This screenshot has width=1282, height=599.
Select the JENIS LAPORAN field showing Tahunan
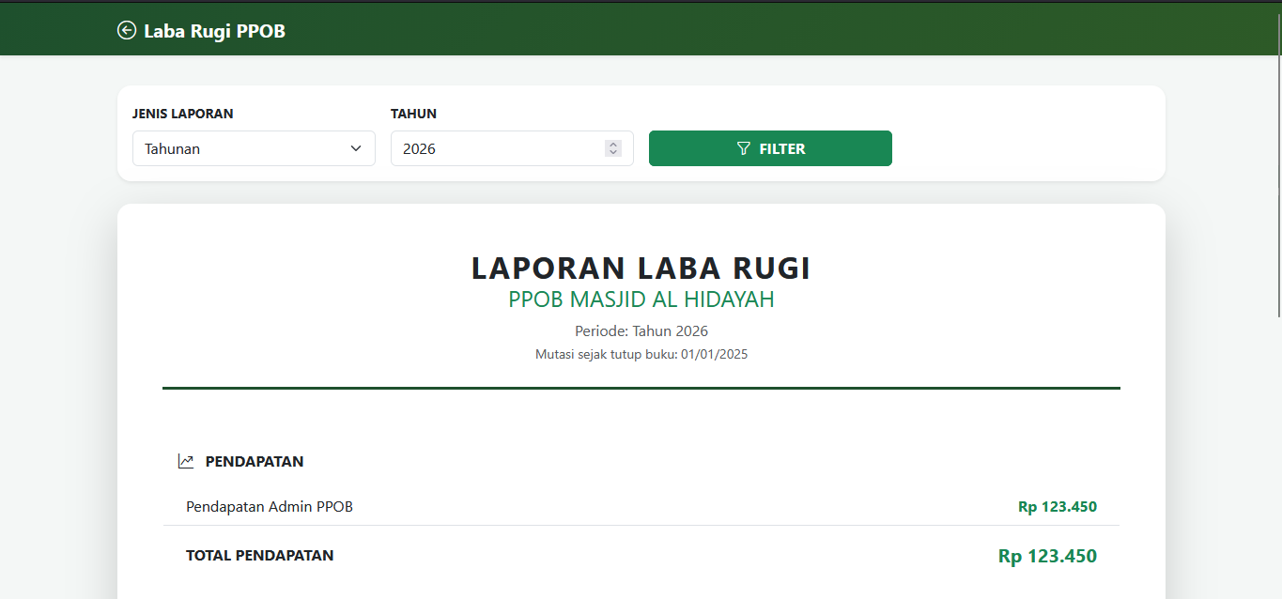[254, 148]
